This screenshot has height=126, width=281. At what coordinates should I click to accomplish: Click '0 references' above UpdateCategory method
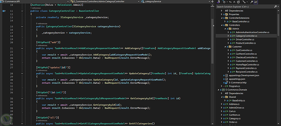click(x=42, y=71)
